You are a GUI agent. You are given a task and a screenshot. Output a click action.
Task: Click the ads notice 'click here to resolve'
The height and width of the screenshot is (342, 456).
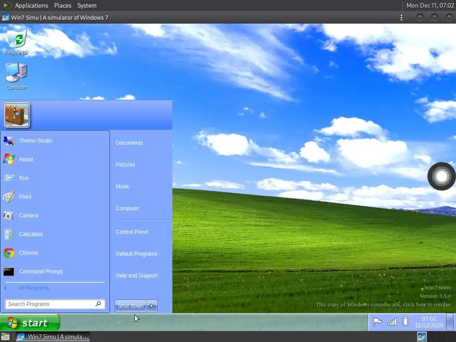click(383, 305)
